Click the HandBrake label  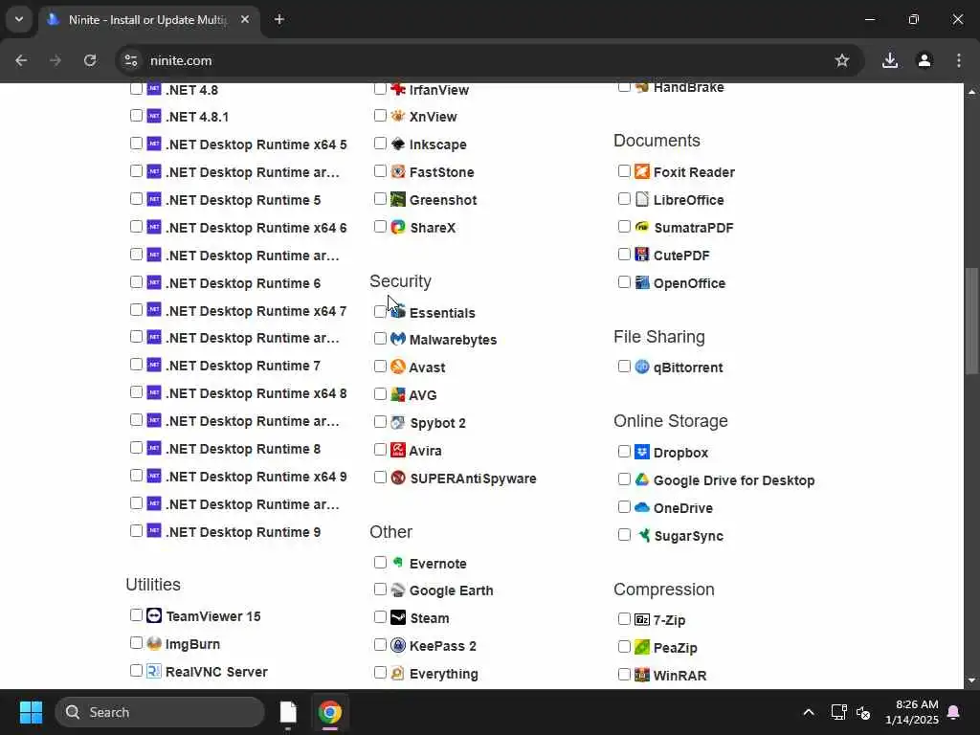(689, 87)
